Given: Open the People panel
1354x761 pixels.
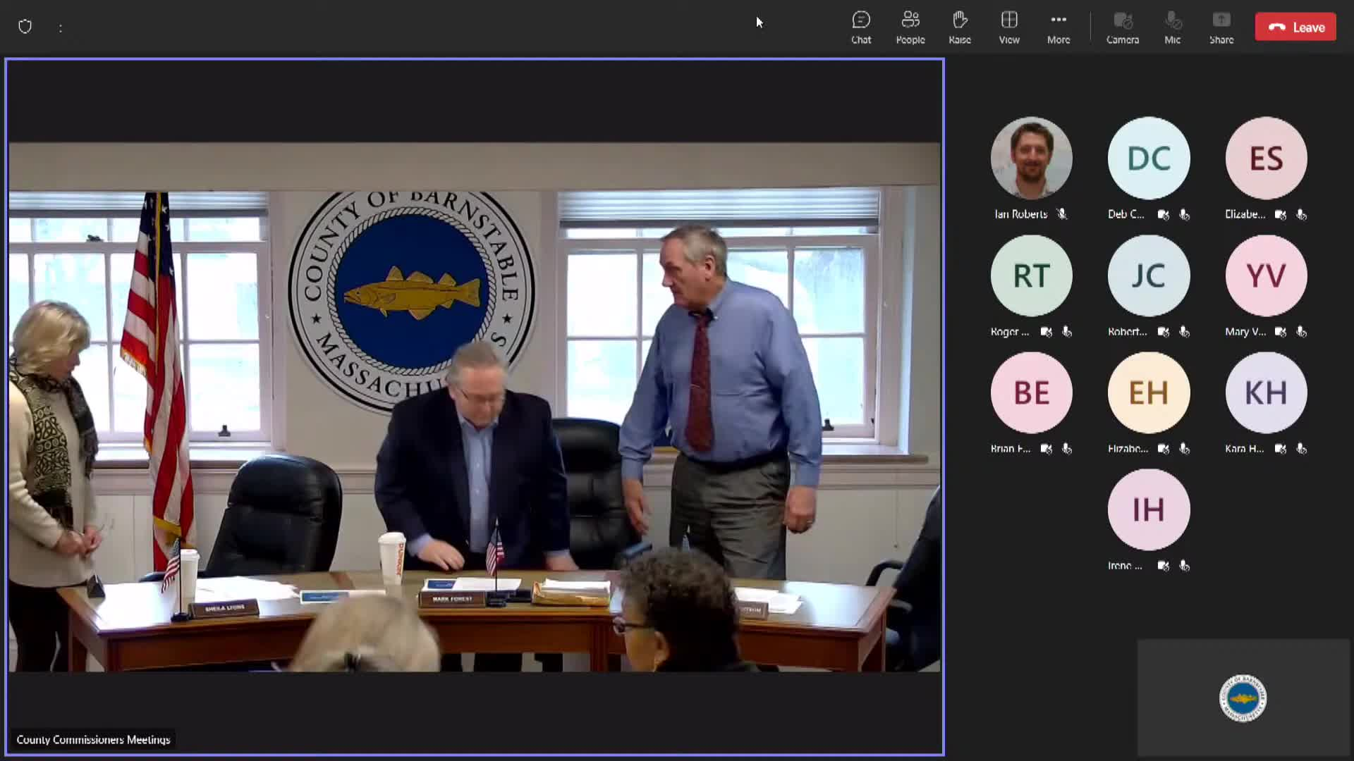Looking at the screenshot, I should [x=910, y=27].
